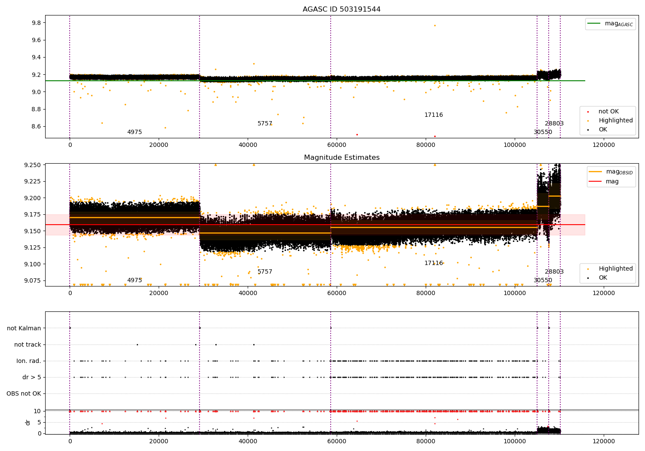Click 'Highlighted' in the middle plot legend
This screenshot has width=645, height=451.
coord(616,269)
